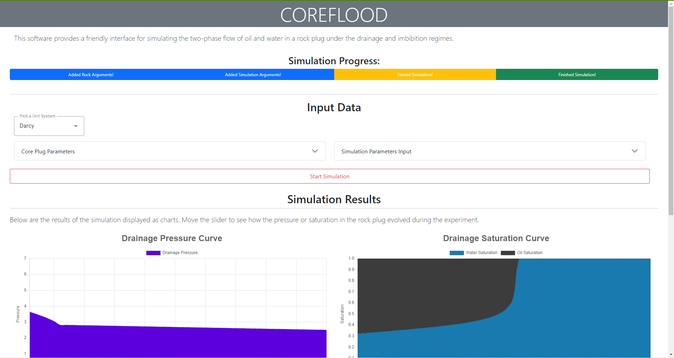This screenshot has width=674, height=358.
Task: Click the scrollbar down arrow
Action: [x=671, y=354]
